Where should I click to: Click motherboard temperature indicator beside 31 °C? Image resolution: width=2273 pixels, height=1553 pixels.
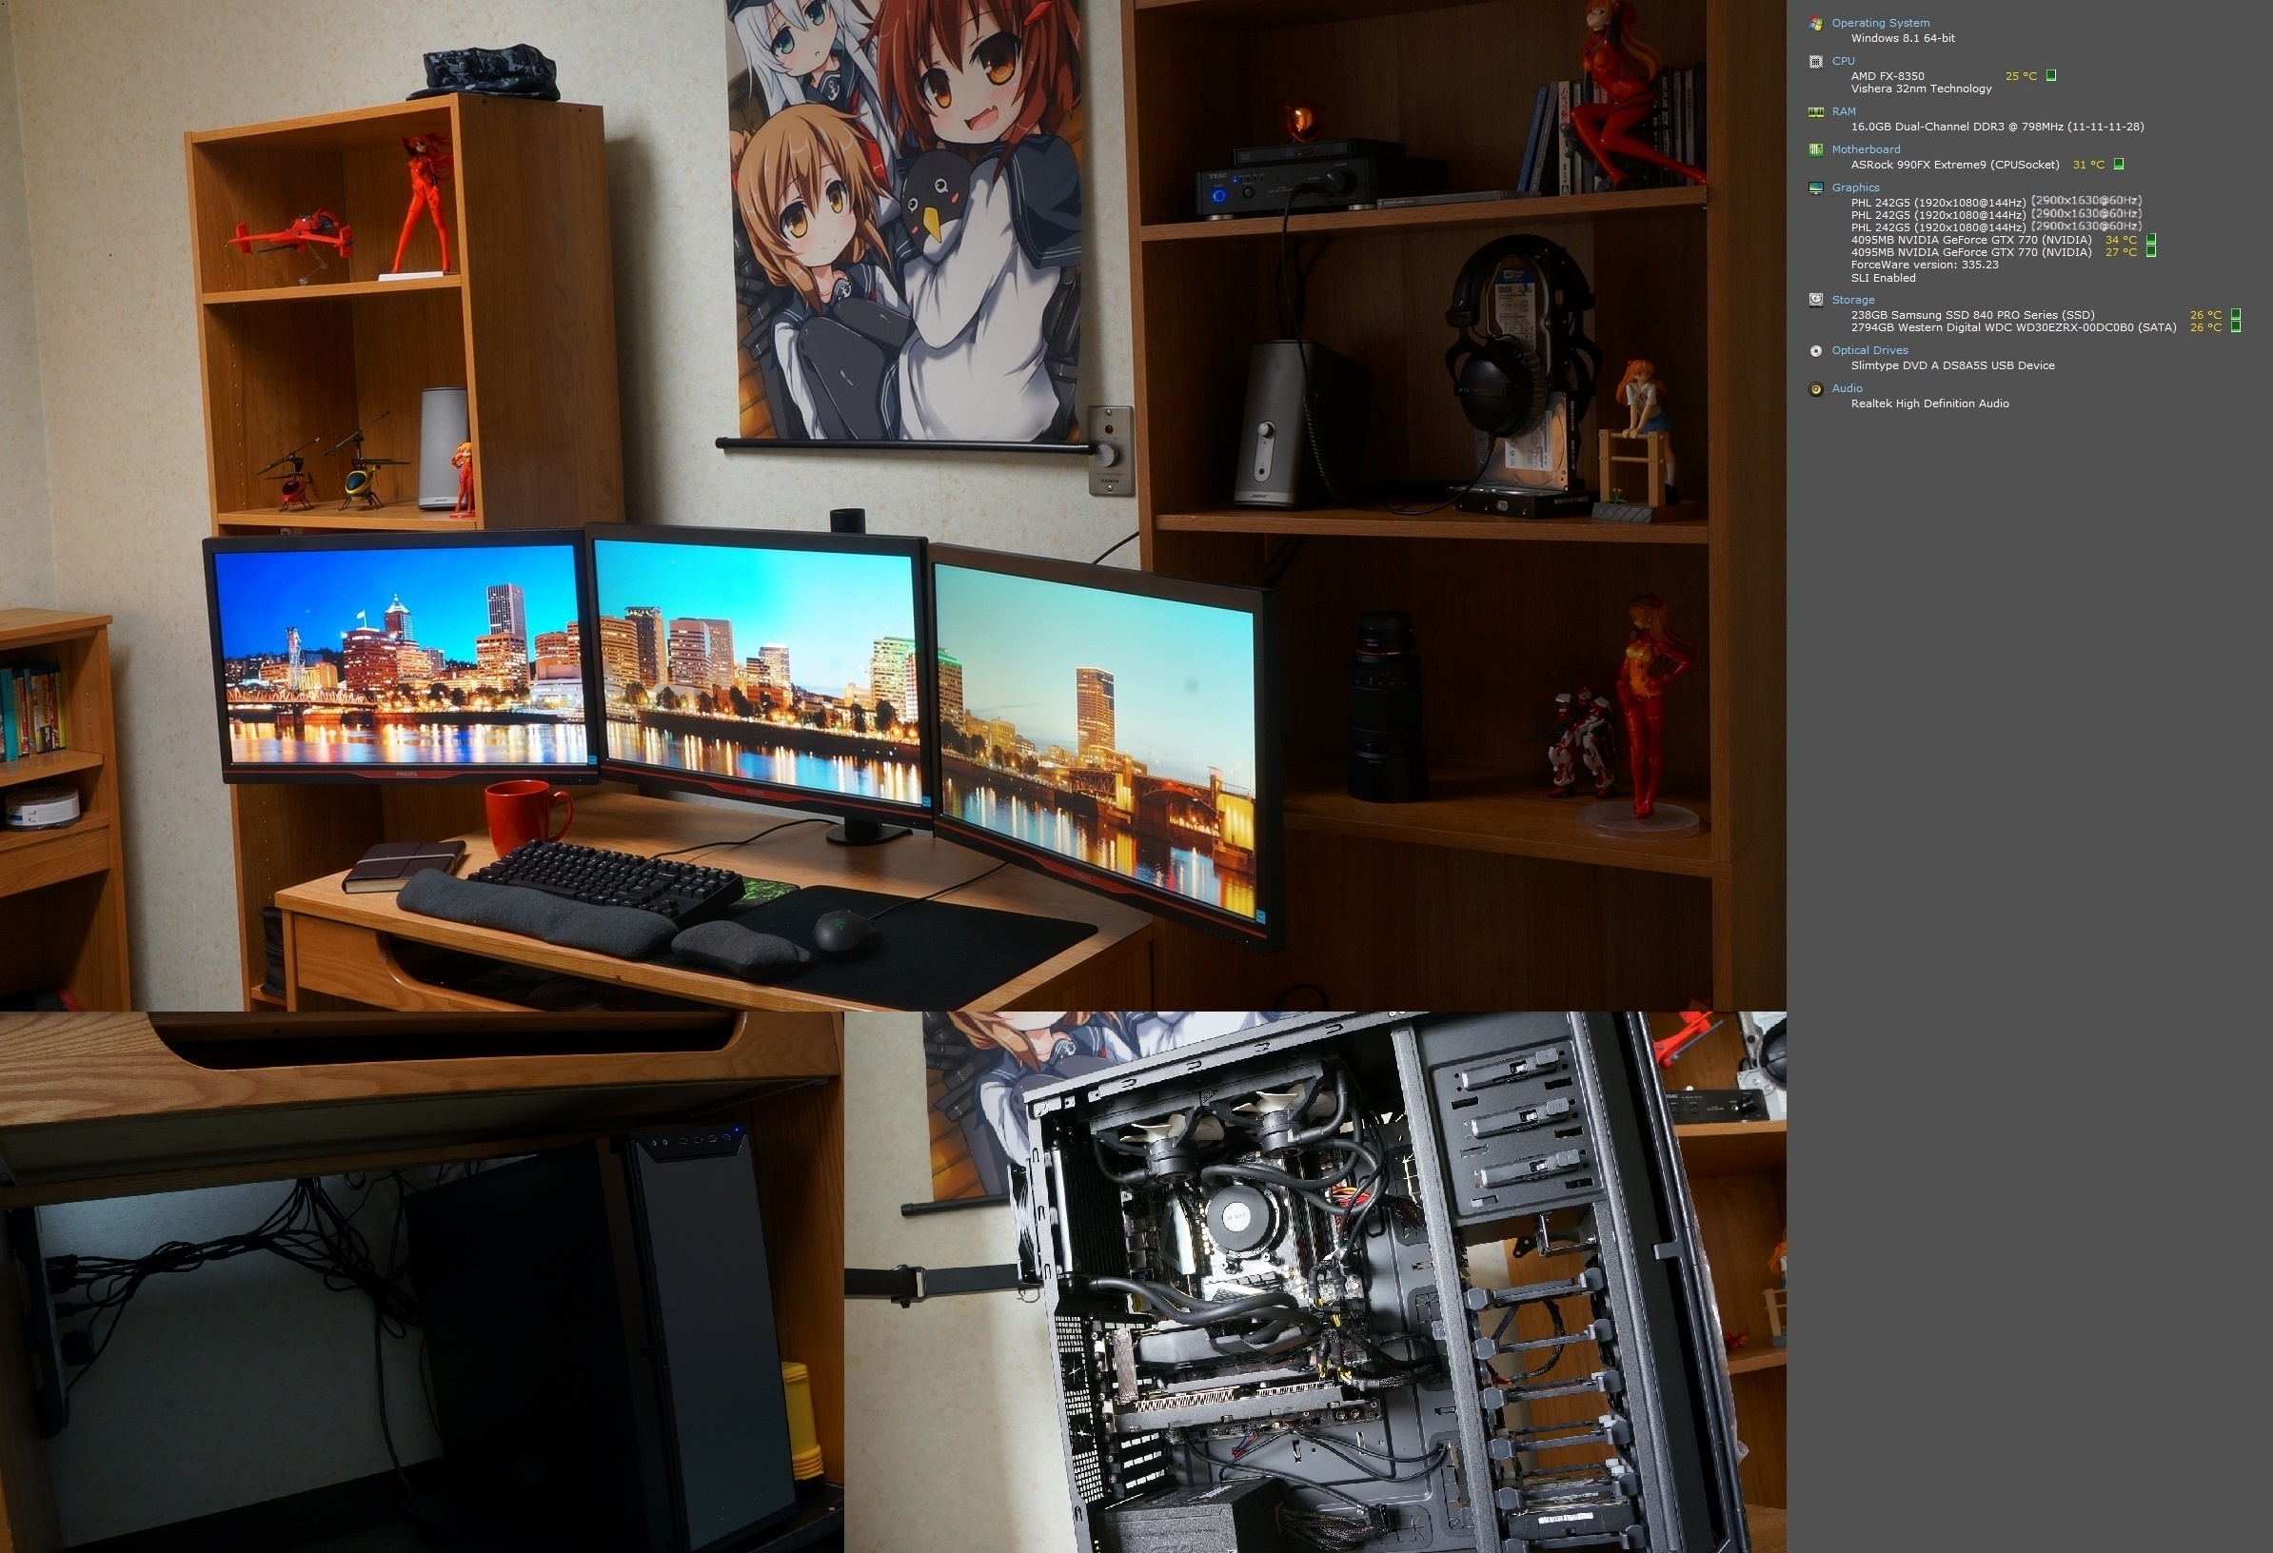click(2119, 165)
